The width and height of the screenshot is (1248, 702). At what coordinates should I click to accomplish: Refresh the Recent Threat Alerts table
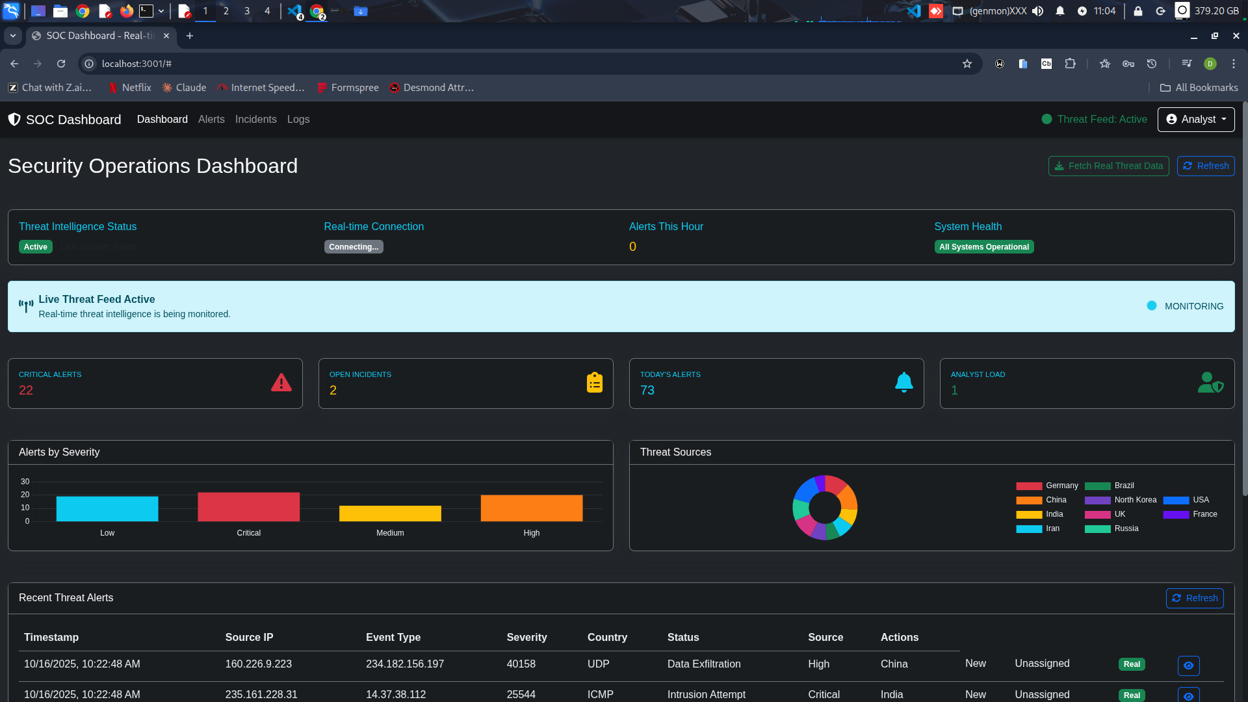click(x=1195, y=599)
